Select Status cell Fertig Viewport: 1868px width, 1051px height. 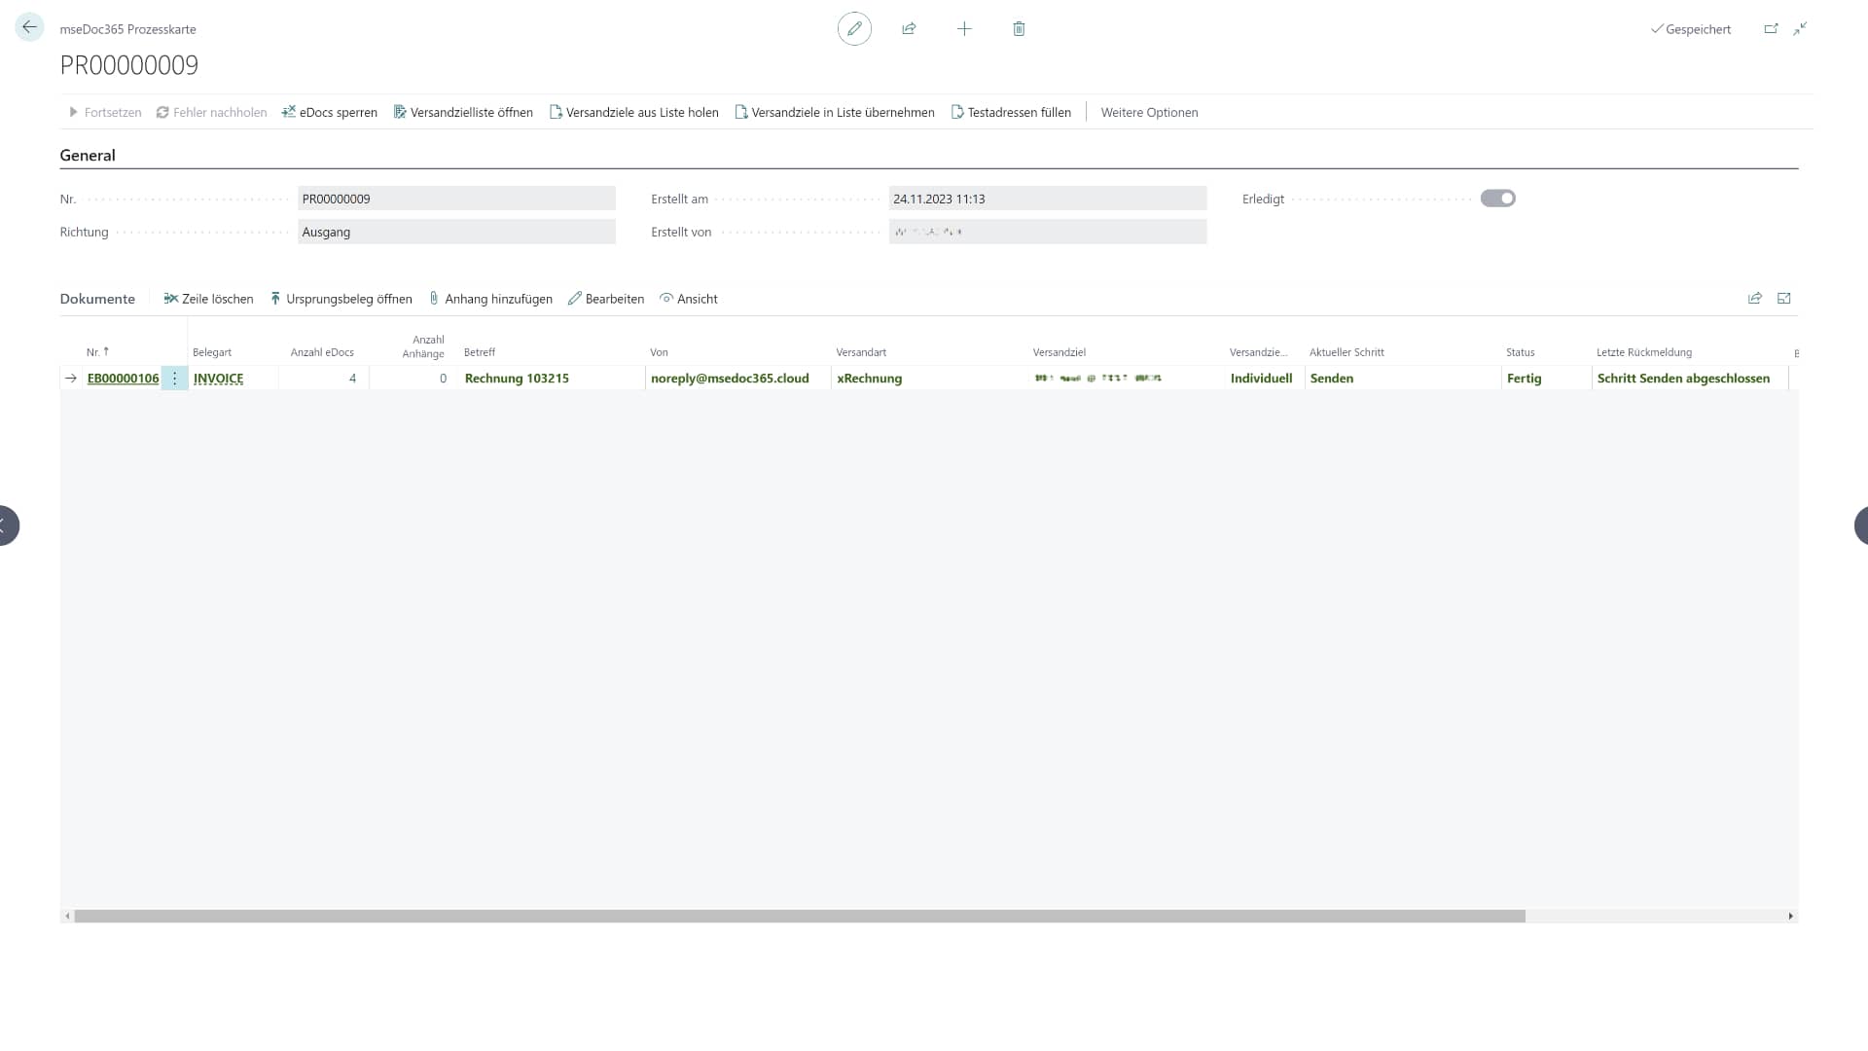(1547, 379)
